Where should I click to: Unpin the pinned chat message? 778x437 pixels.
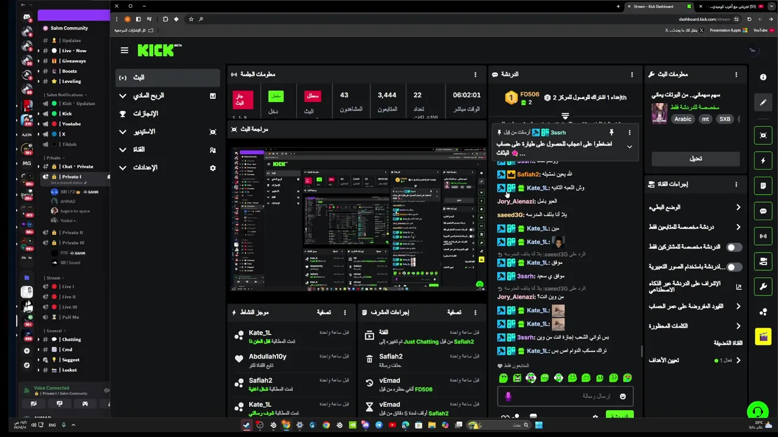611,132
